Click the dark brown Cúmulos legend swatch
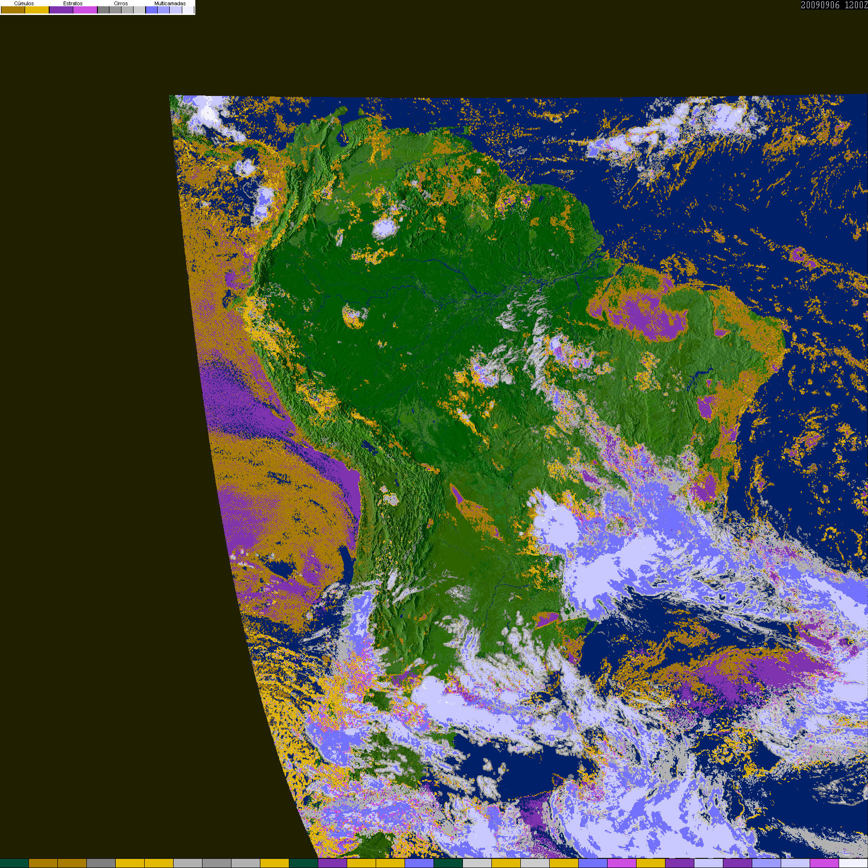 [13, 10]
